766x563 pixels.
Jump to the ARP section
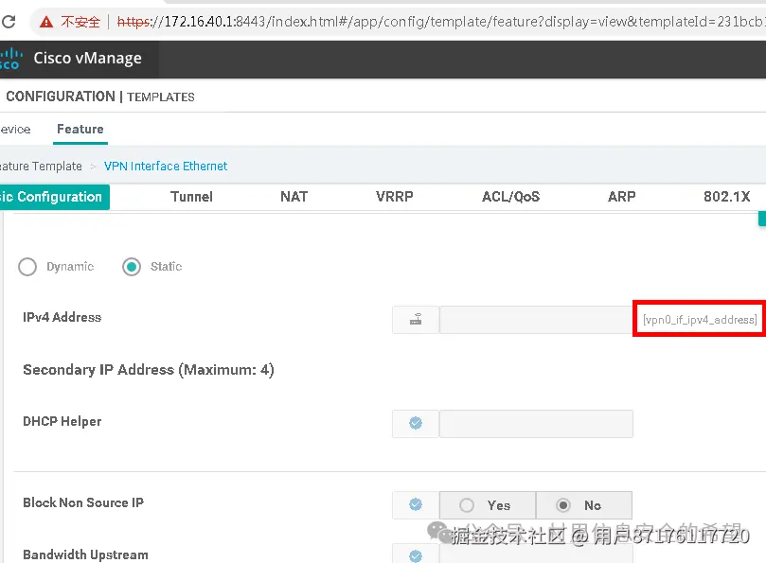click(x=621, y=197)
